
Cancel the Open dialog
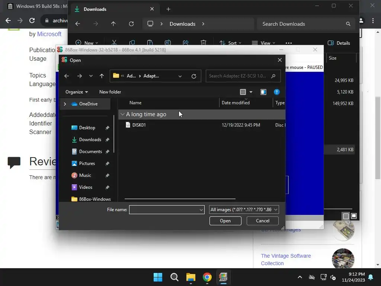[x=262, y=221]
